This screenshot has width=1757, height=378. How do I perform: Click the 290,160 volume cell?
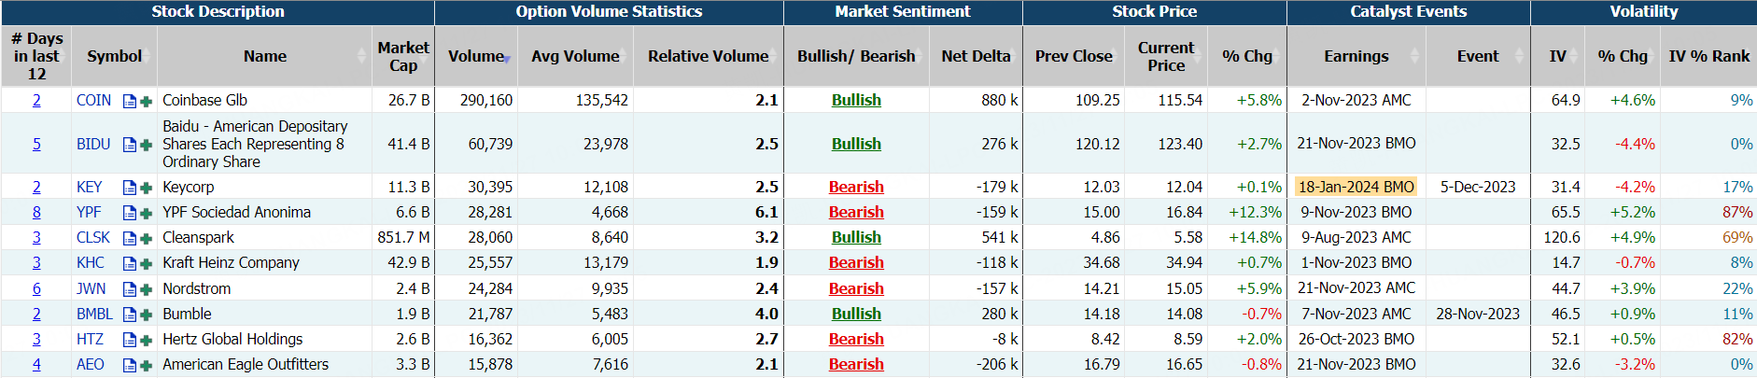(476, 100)
